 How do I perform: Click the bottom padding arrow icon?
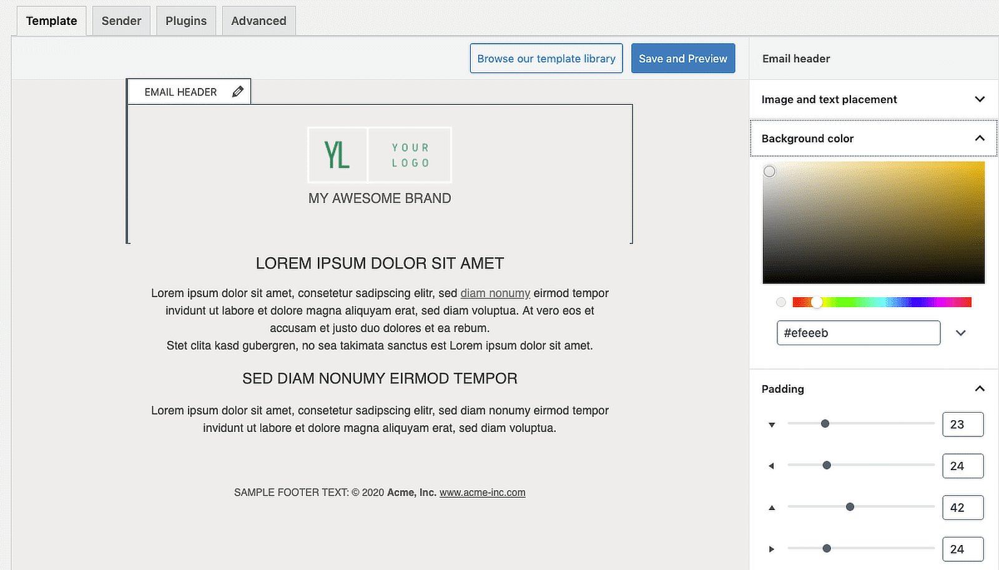[x=771, y=424]
